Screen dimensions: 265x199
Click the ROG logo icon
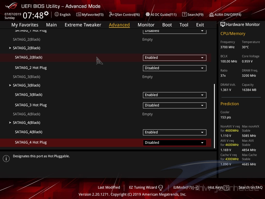(x=11, y=6)
